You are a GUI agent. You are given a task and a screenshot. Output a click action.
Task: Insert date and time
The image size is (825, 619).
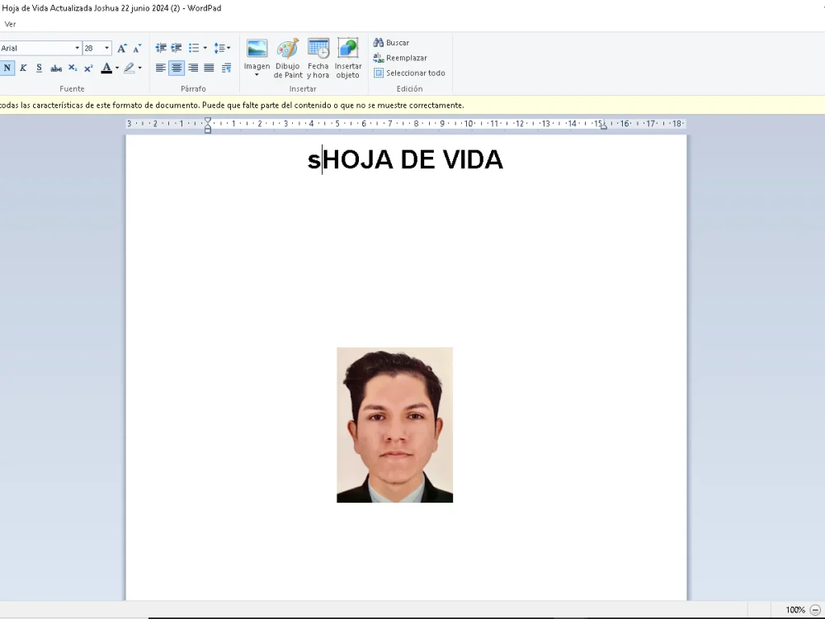[318, 58]
